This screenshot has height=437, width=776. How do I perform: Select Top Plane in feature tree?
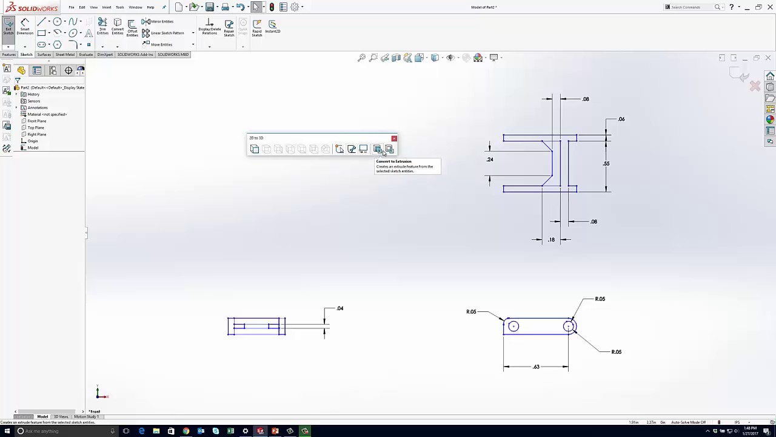pyautogui.click(x=35, y=127)
